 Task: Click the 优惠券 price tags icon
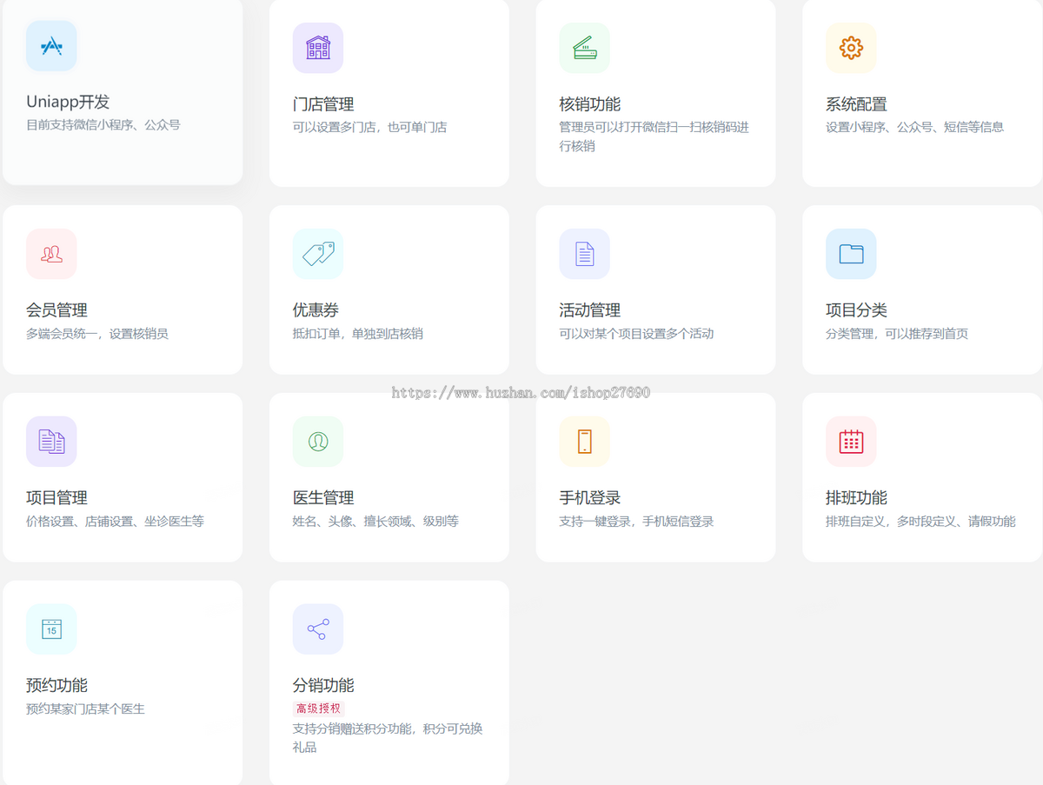pyautogui.click(x=318, y=254)
